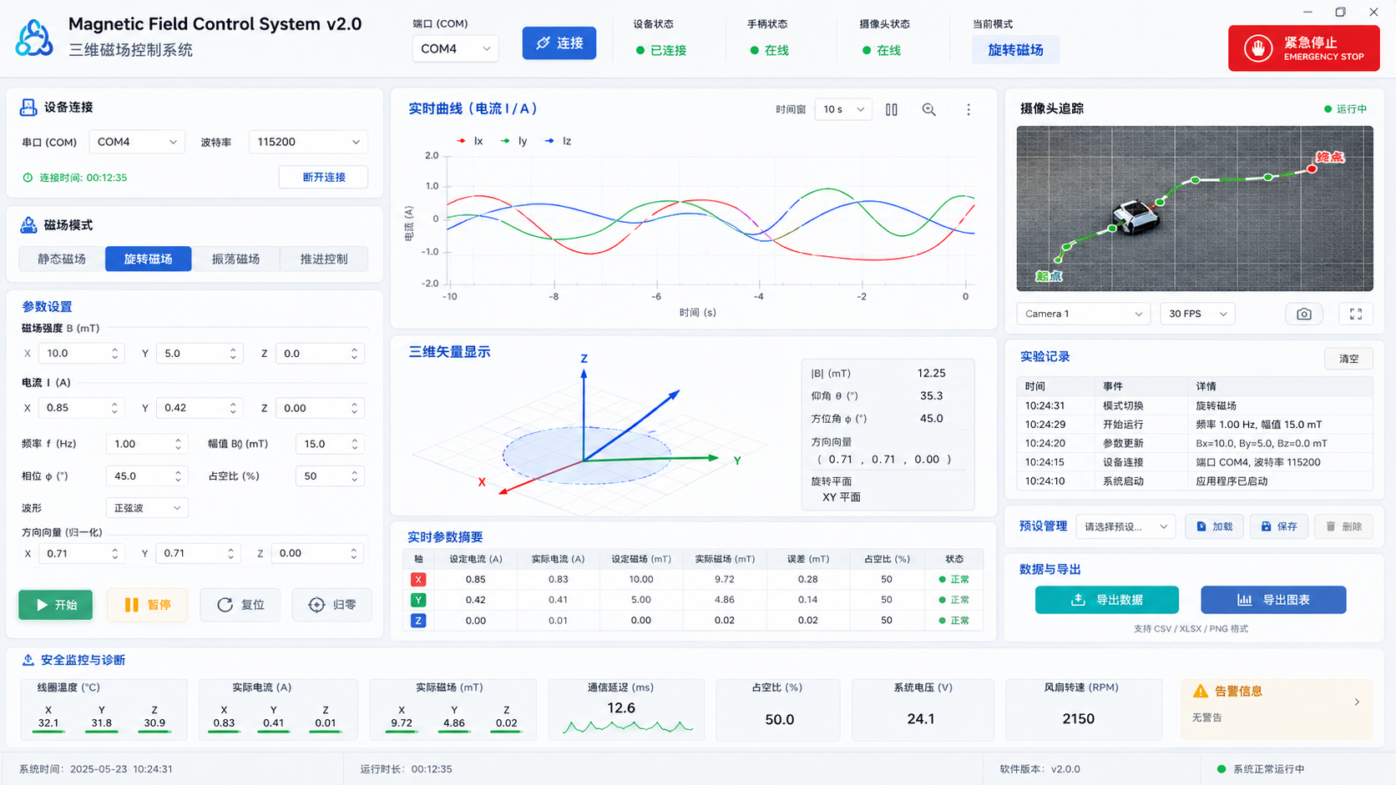Toggle the Ix legend series
This screenshot has height=785, width=1396.
(x=470, y=141)
